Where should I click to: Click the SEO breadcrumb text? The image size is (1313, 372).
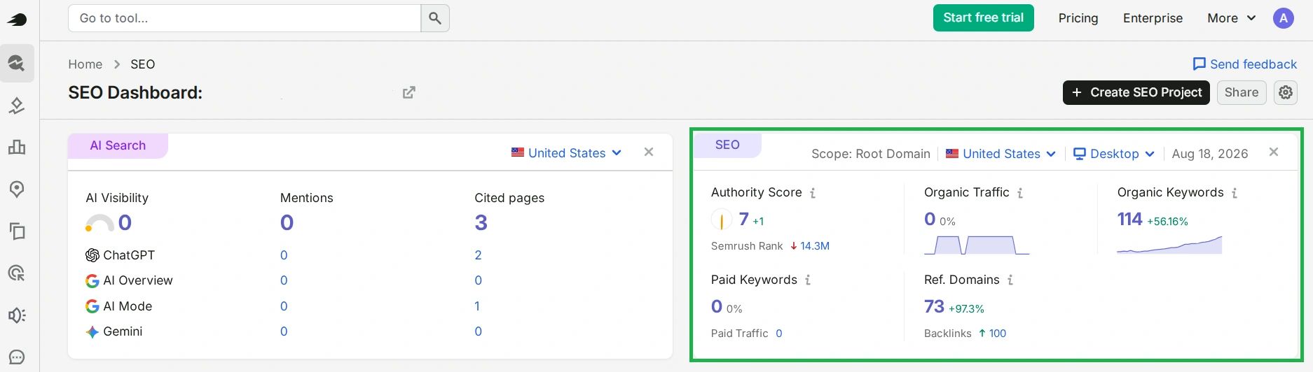click(x=143, y=64)
